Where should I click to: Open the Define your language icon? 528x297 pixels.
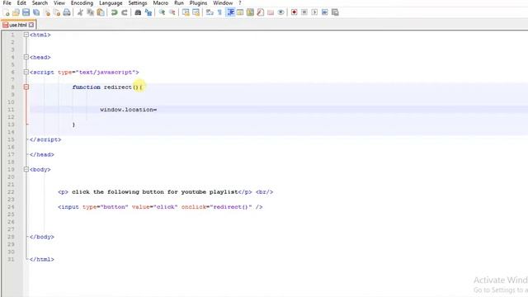(240, 12)
